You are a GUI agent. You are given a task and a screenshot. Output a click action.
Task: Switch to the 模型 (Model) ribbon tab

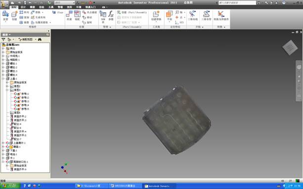(32, 7)
